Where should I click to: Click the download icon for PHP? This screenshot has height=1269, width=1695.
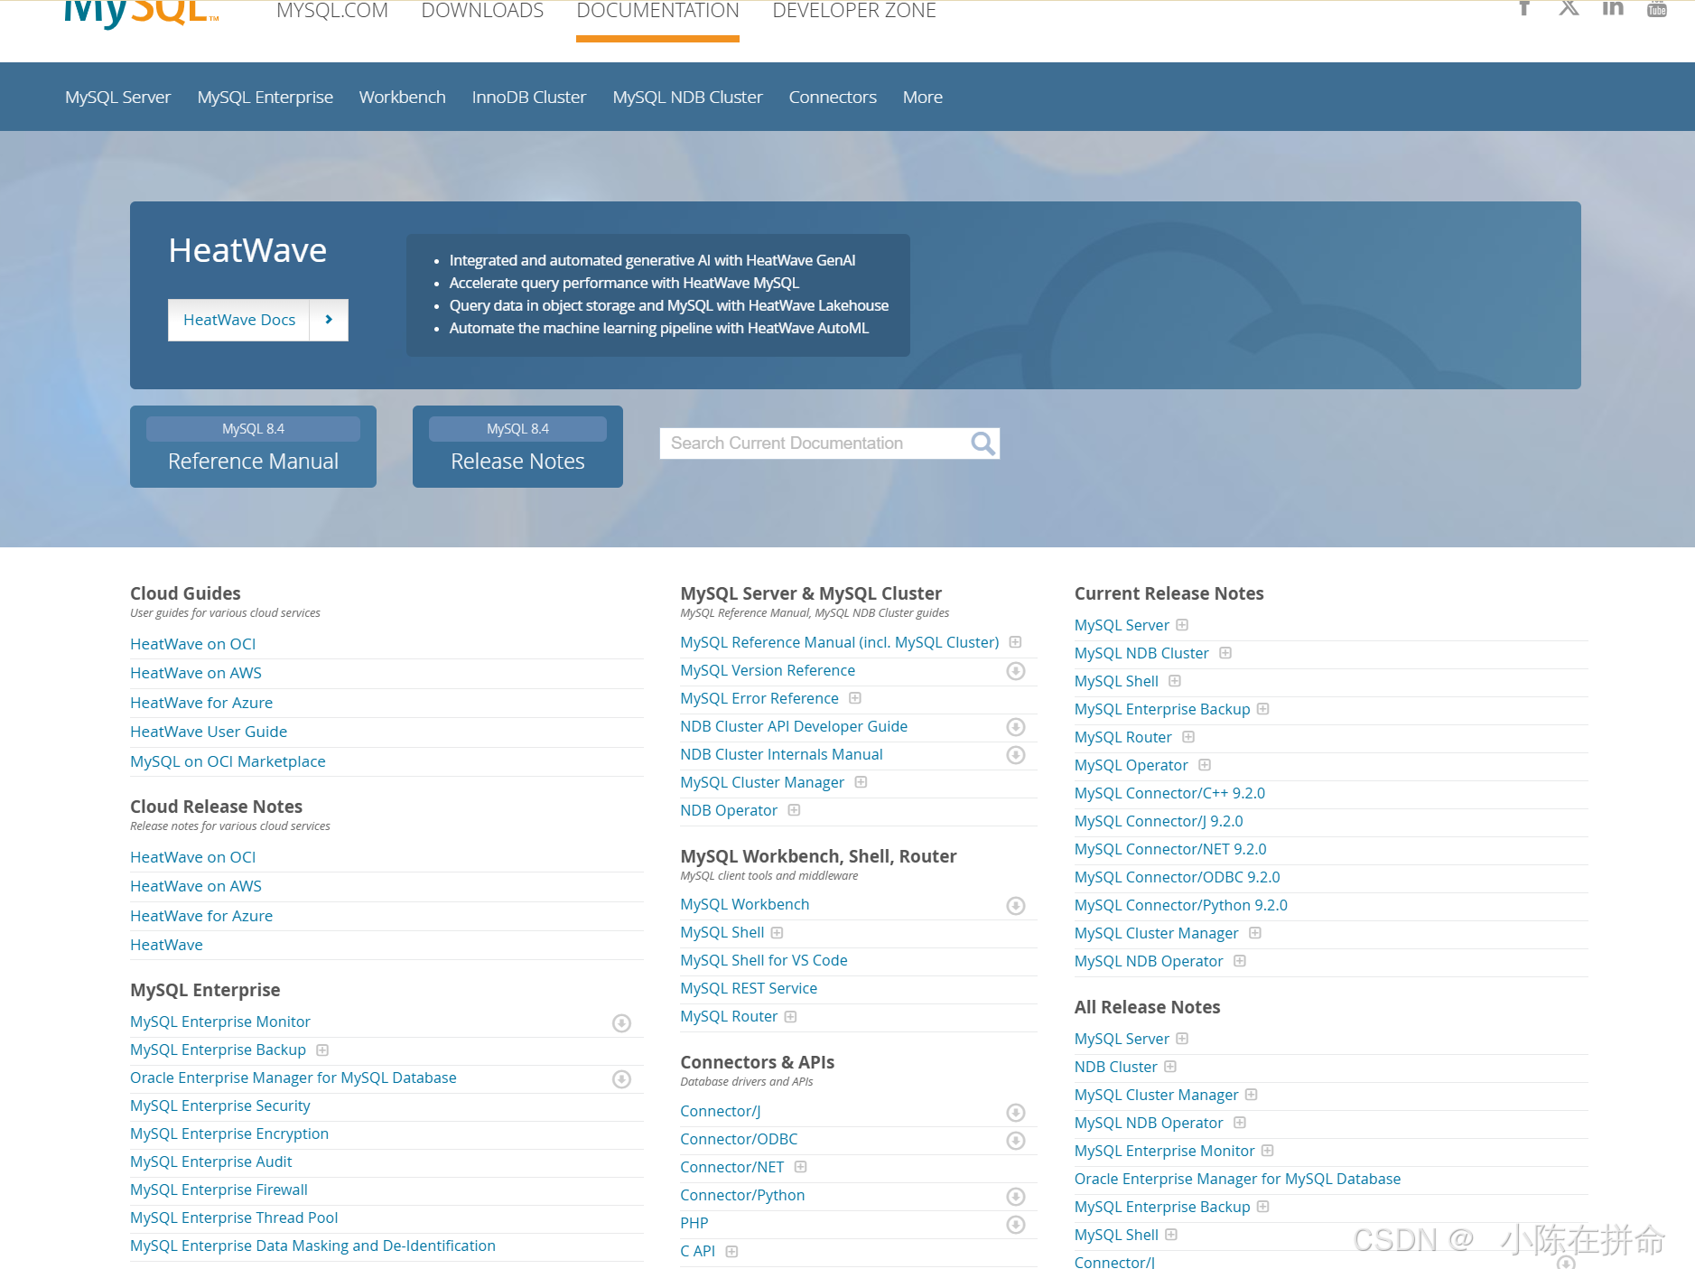click(1016, 1225)
